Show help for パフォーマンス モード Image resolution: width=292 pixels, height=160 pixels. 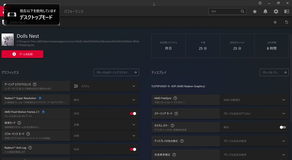28,134
